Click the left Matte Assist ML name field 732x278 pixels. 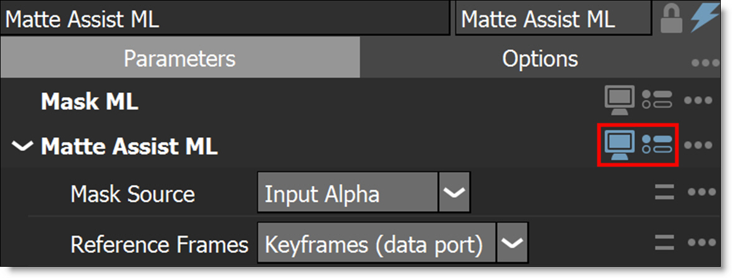[x=224, y=19]
